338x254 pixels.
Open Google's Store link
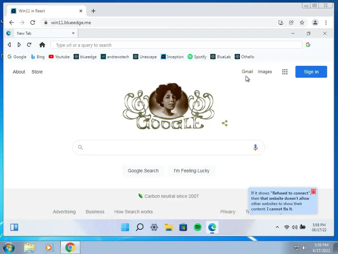click(37, 72)
